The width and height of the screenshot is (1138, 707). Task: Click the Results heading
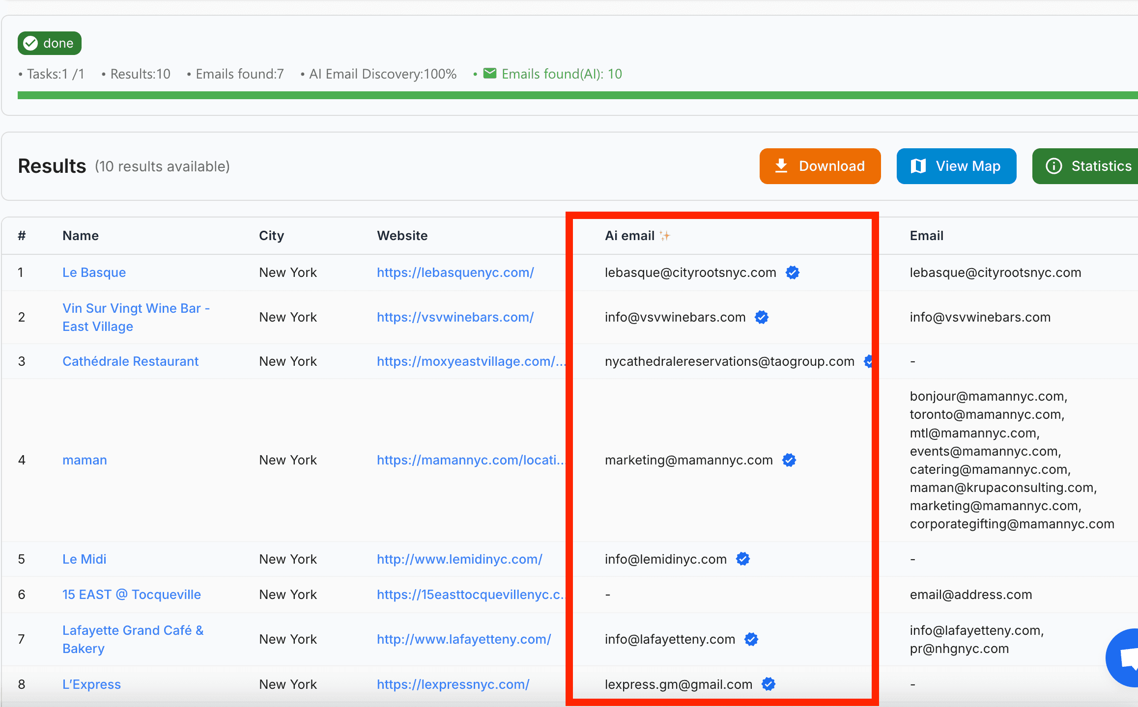(x=52, y=166)
